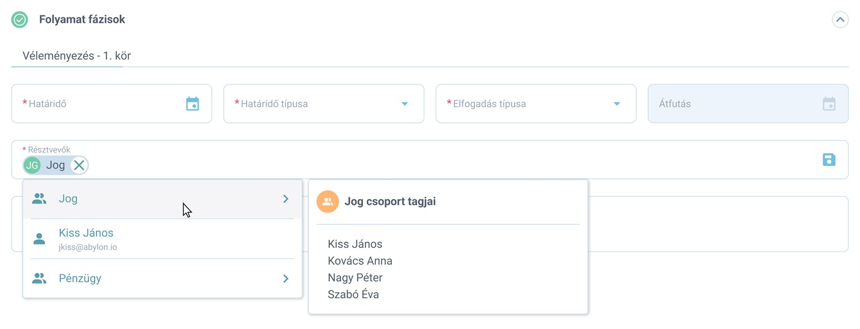Click the person icon beside Kiss János

tap(39, 239)
